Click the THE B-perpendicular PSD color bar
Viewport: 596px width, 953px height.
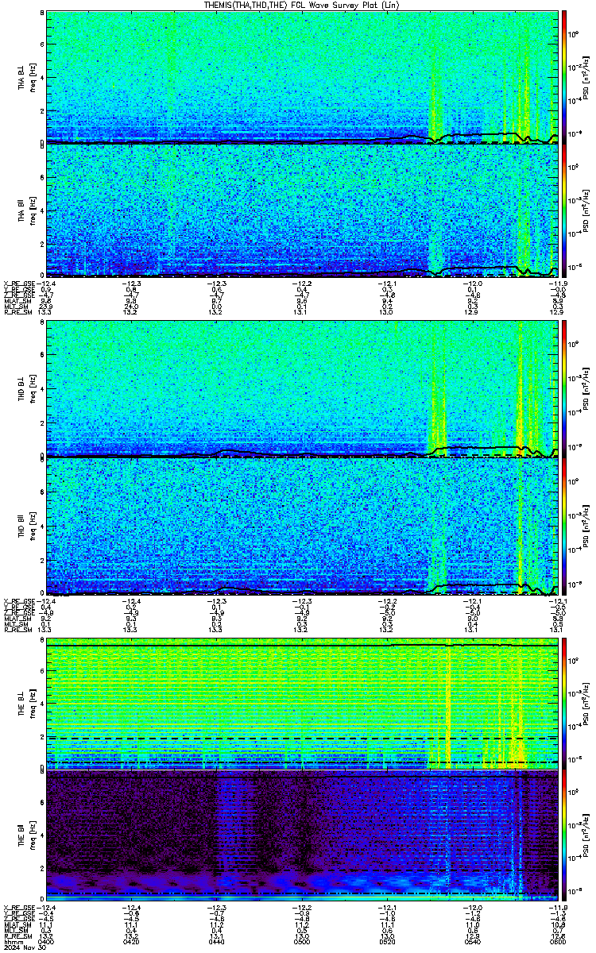tap(563, 704)
